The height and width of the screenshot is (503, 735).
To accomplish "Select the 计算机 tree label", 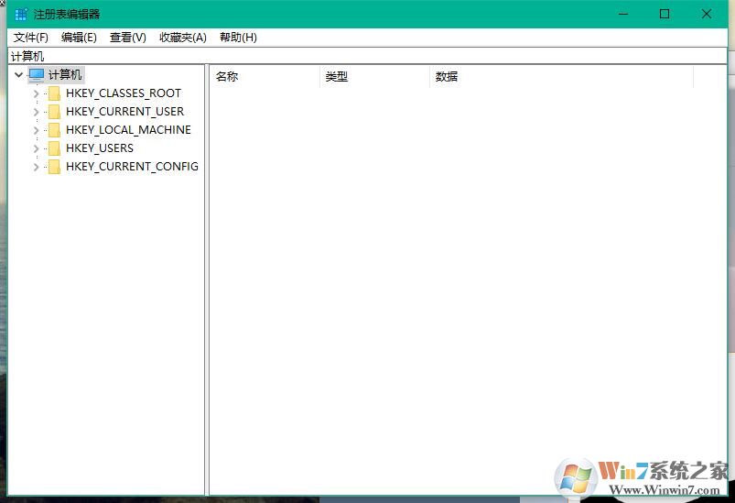I will coord(65,74).
